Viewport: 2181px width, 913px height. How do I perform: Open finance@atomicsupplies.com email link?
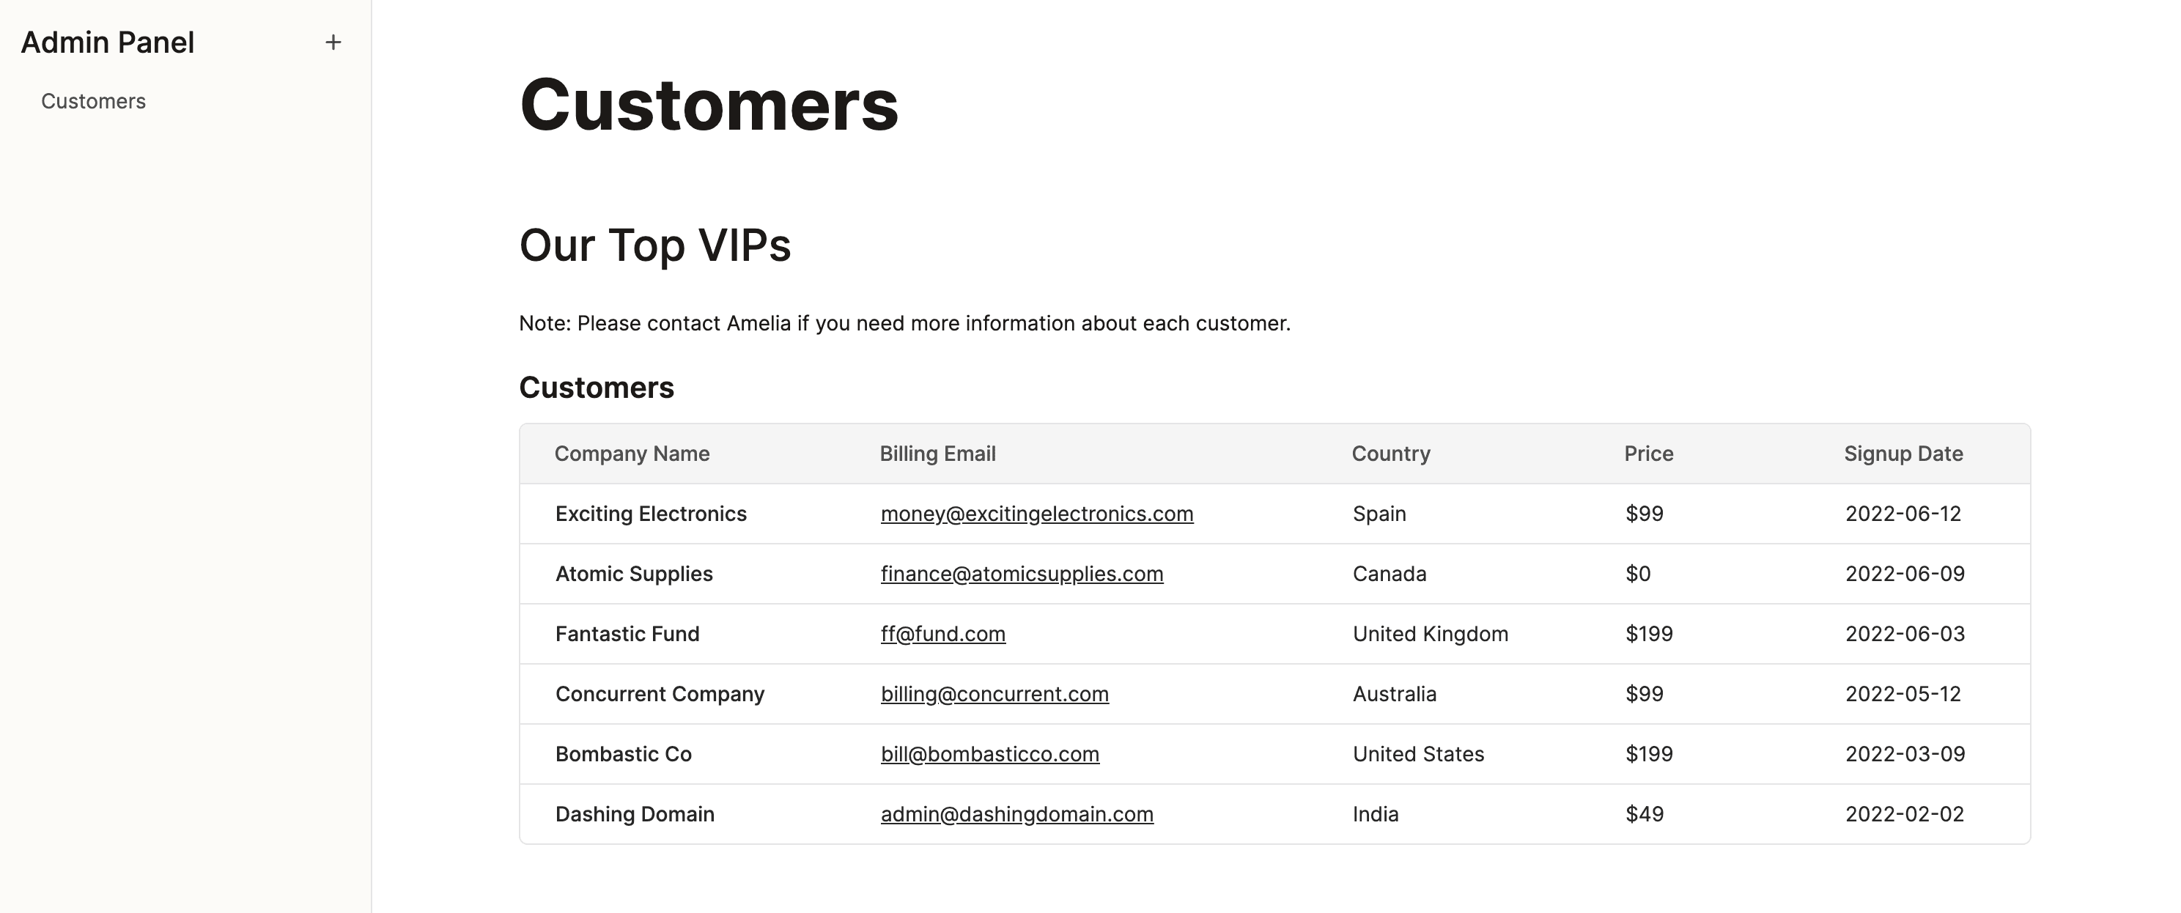(1021, 574)
